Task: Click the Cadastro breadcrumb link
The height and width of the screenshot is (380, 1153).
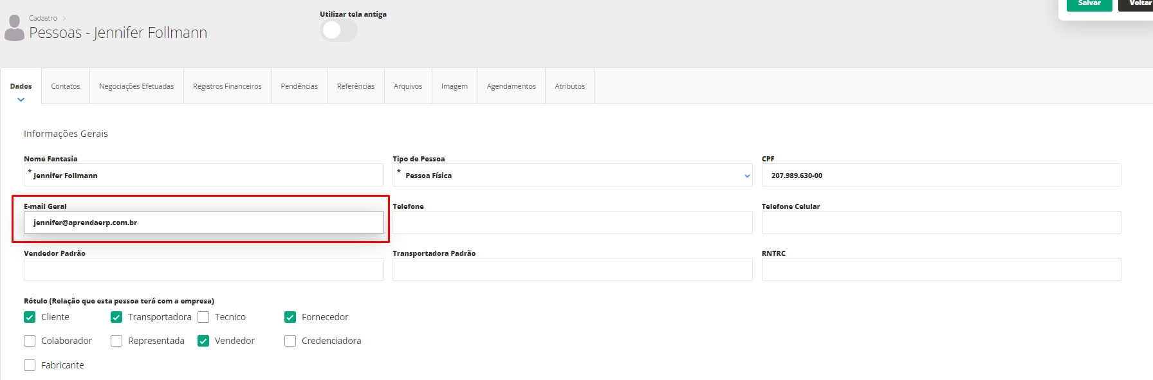Action: pos(43,18)
